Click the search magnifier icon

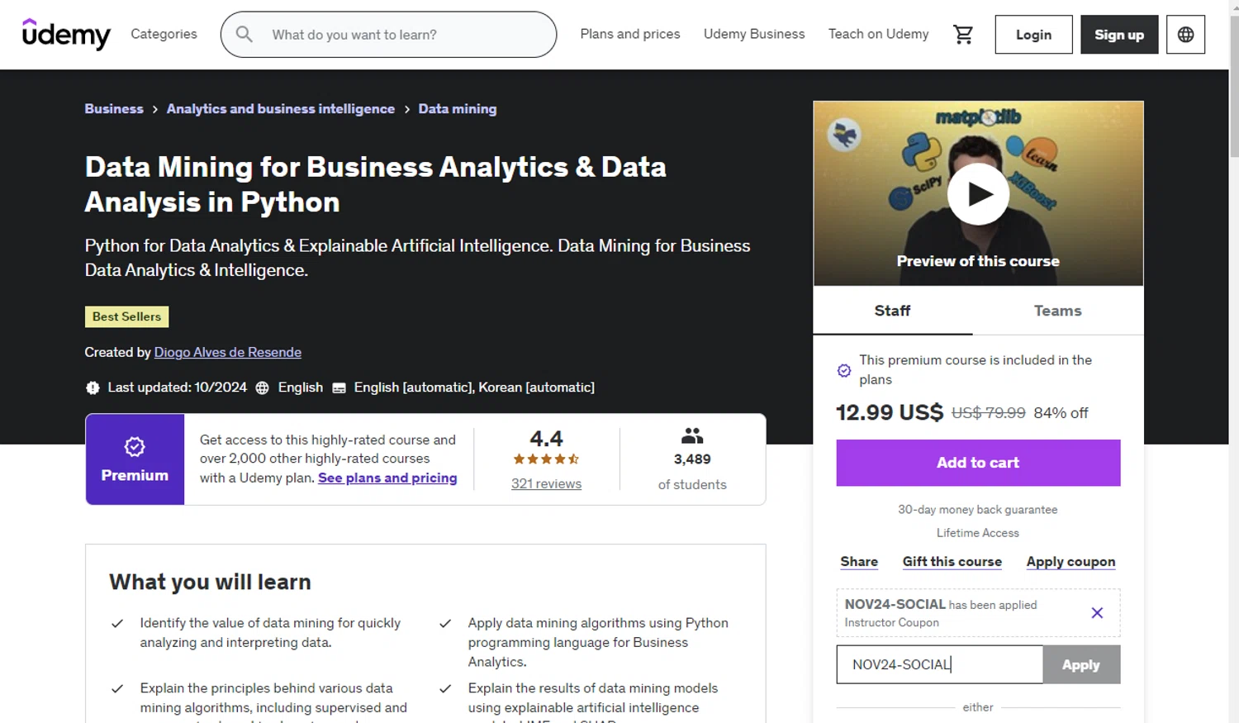tap(244, 35)
